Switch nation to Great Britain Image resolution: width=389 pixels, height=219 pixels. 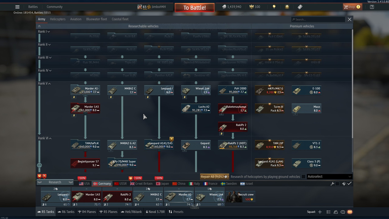pyautogui.click(x=141, y=184)
